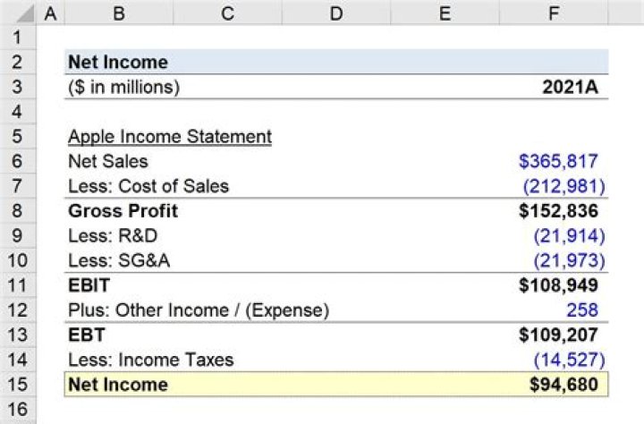
Task: Select the Net Sales value $365,817
Action: pyautogui.click(x=558, y=162)
